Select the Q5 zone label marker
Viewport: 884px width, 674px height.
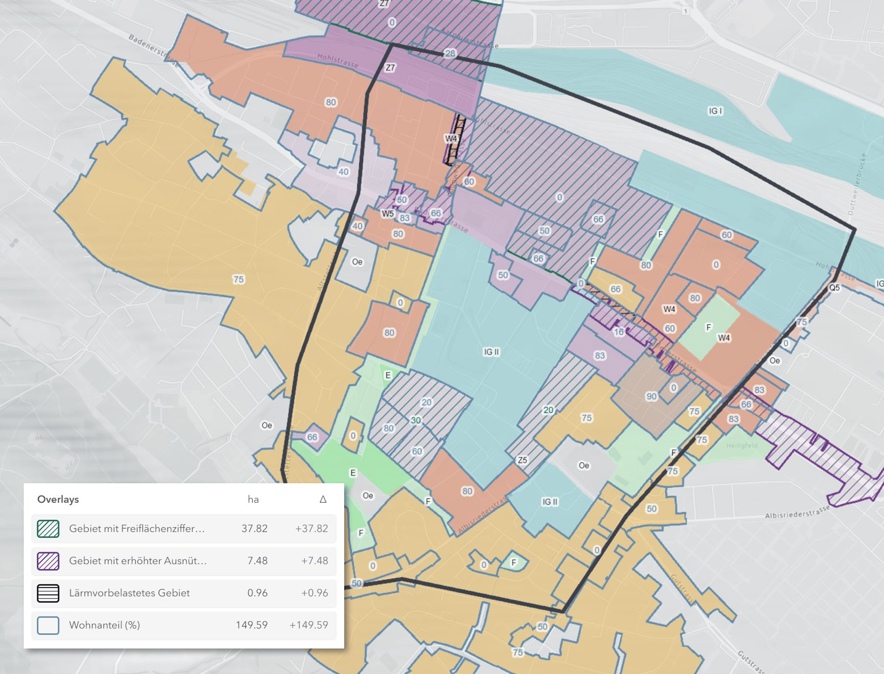(834, 288)
